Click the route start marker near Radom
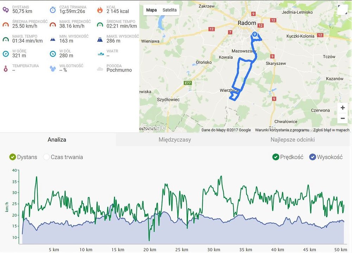The width and height of the screenshot is (352, 253). 254,34
